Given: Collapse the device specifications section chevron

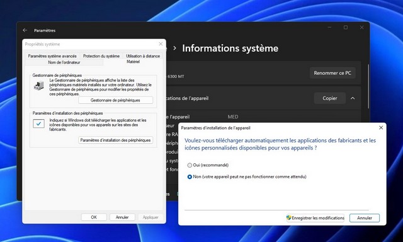Looking at the screenshot, I should (353, 98).
